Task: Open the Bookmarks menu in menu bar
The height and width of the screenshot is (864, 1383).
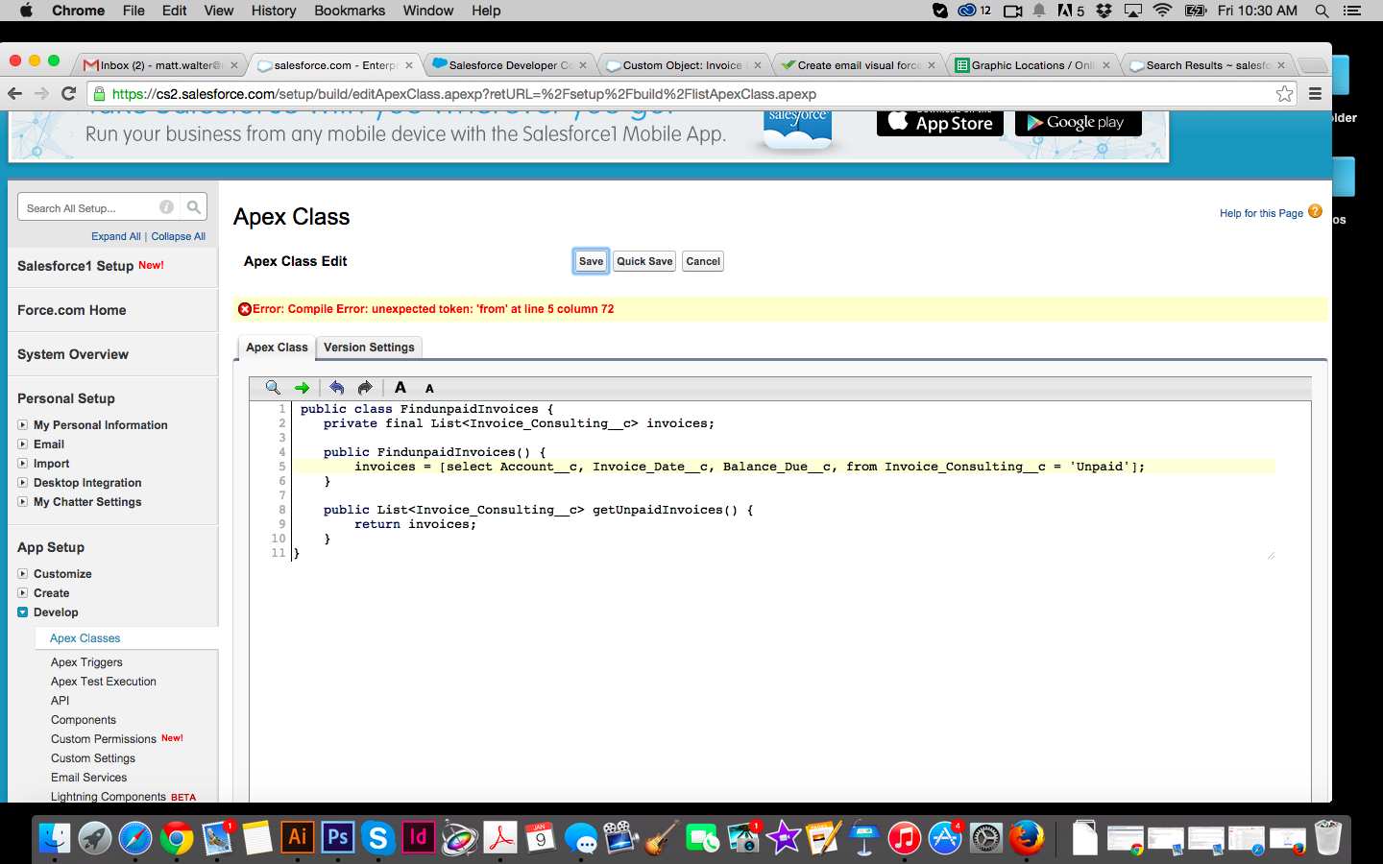Action: pyautogui.click(x=350, y=11)
